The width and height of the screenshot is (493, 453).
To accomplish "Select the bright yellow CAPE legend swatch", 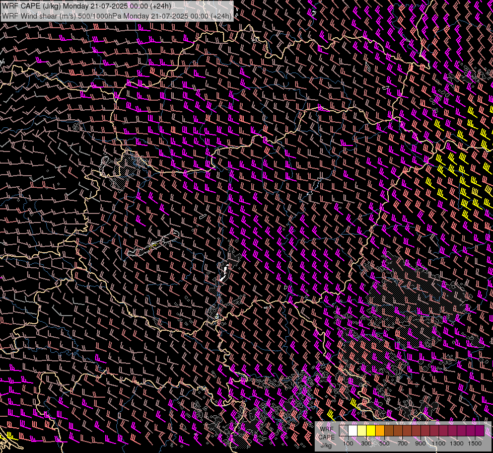I will [x=371, y=431].
